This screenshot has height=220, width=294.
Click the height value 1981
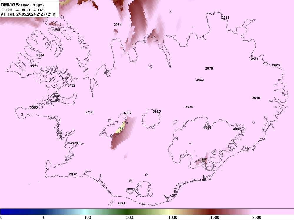(204, 160)
